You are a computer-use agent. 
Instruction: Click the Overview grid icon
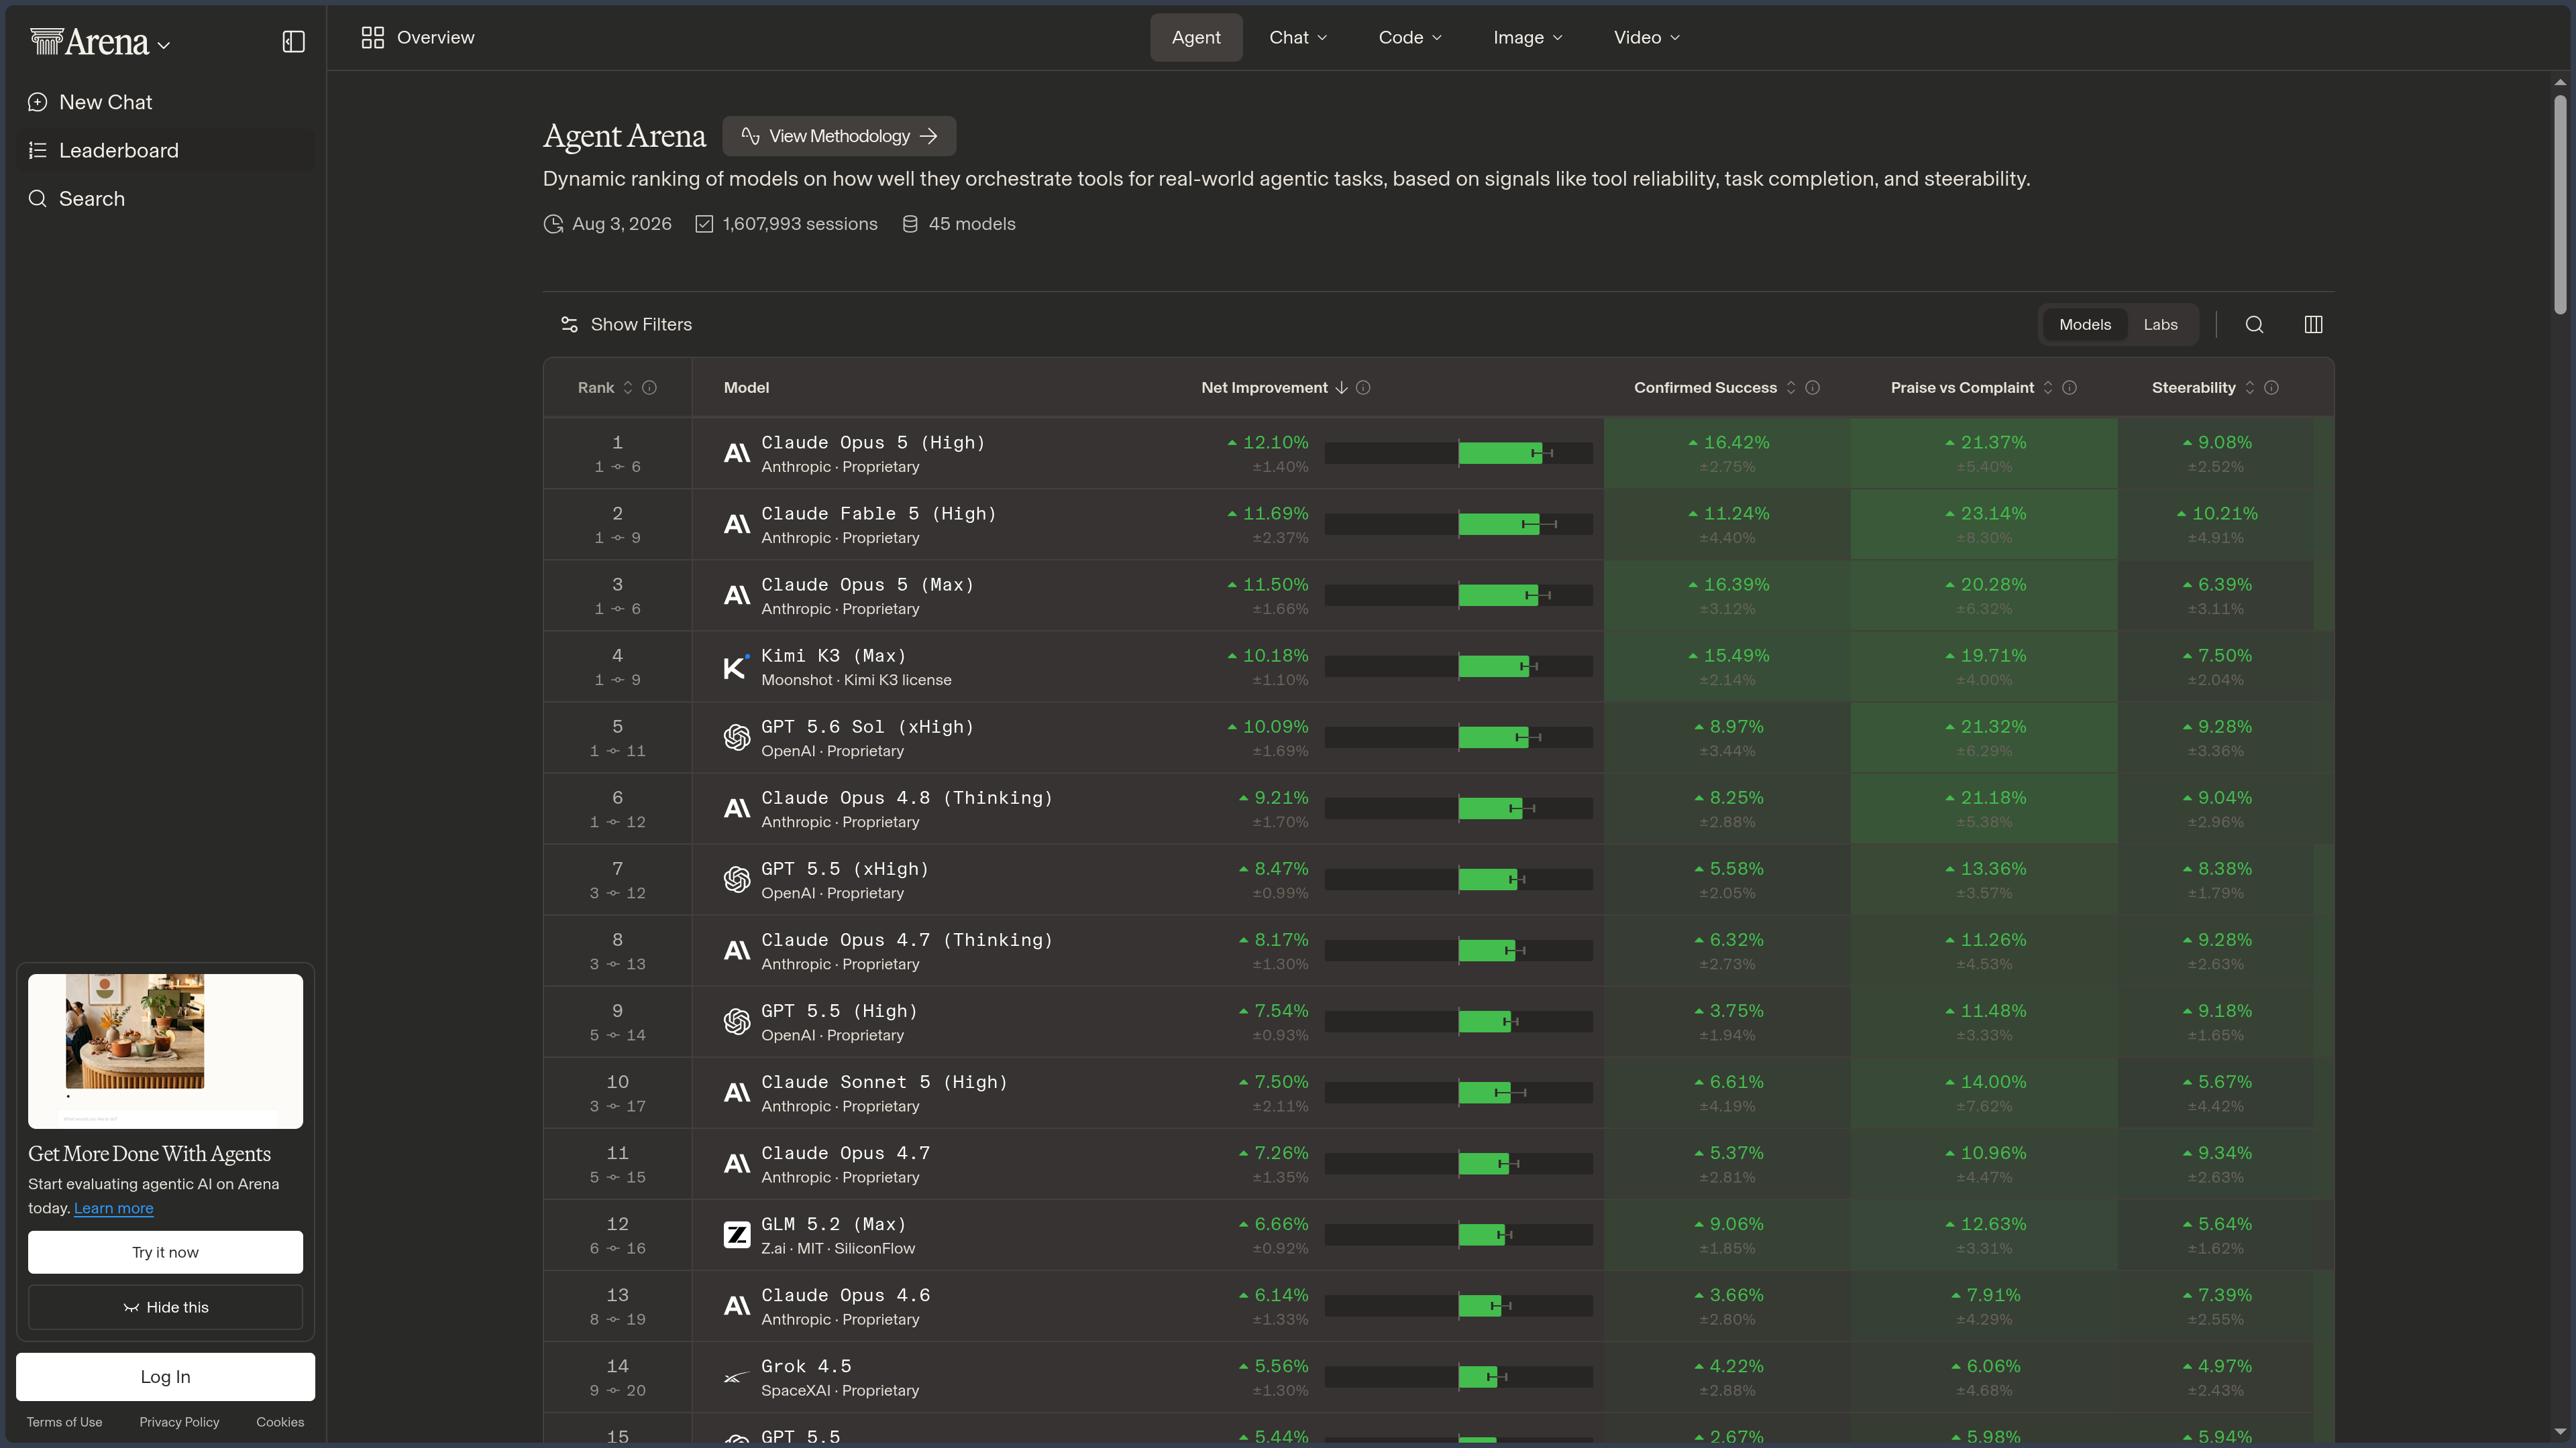point(373,37)
